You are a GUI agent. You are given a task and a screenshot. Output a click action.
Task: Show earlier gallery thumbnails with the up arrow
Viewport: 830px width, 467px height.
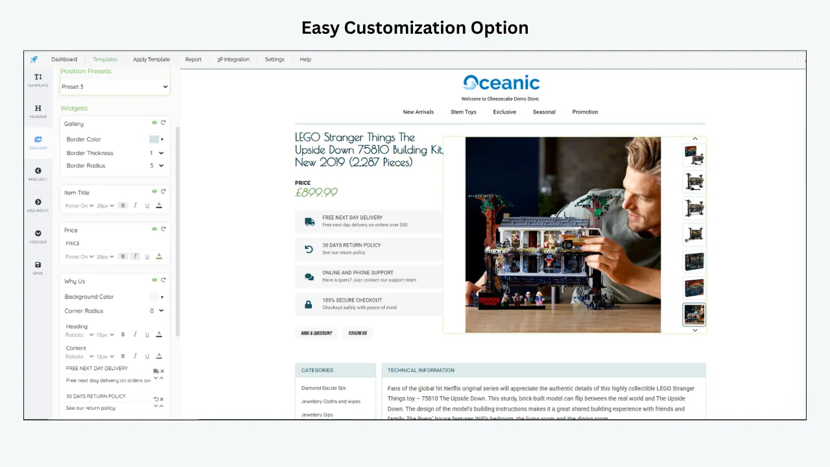[x=694, y=138]
